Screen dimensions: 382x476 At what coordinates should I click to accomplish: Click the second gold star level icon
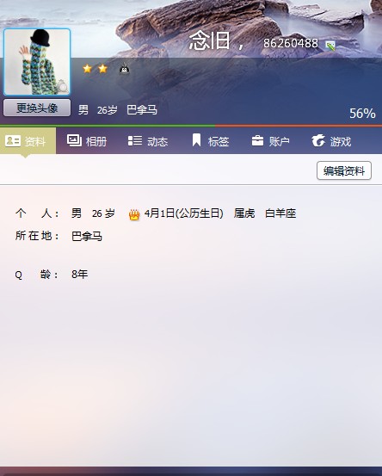coord(103,69)
